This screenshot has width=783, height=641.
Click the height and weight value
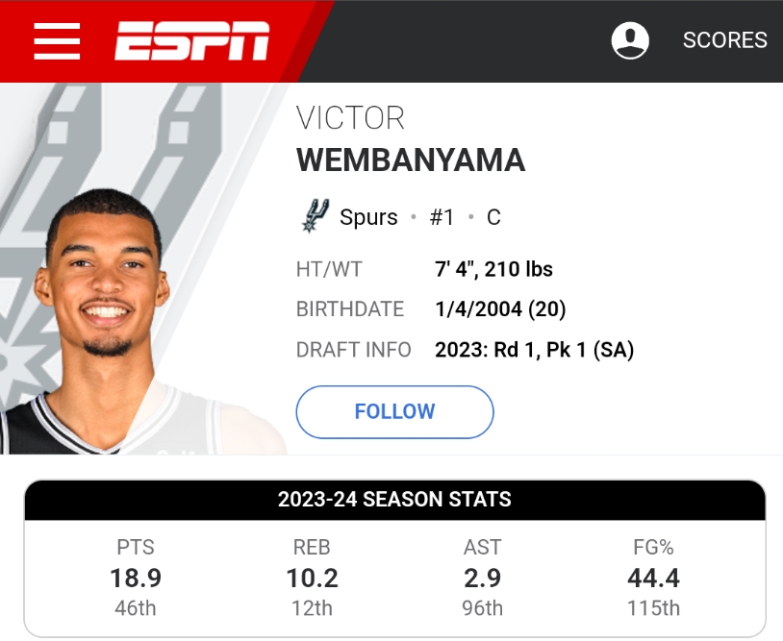coord(493,269)
